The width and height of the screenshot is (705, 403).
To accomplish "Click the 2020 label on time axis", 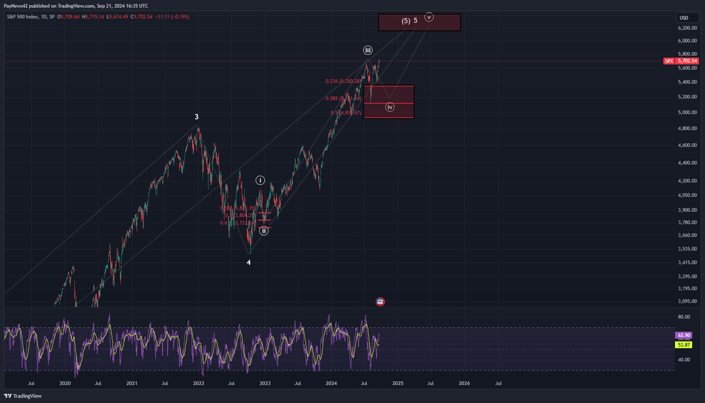I will (x=65, y=383).
